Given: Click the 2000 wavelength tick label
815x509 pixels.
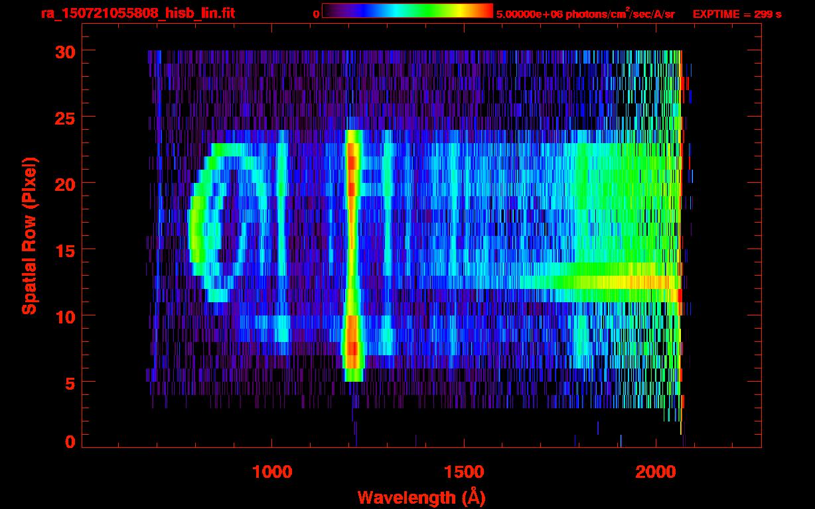Looking at the screenshot, I should click(x=656, y=472).
